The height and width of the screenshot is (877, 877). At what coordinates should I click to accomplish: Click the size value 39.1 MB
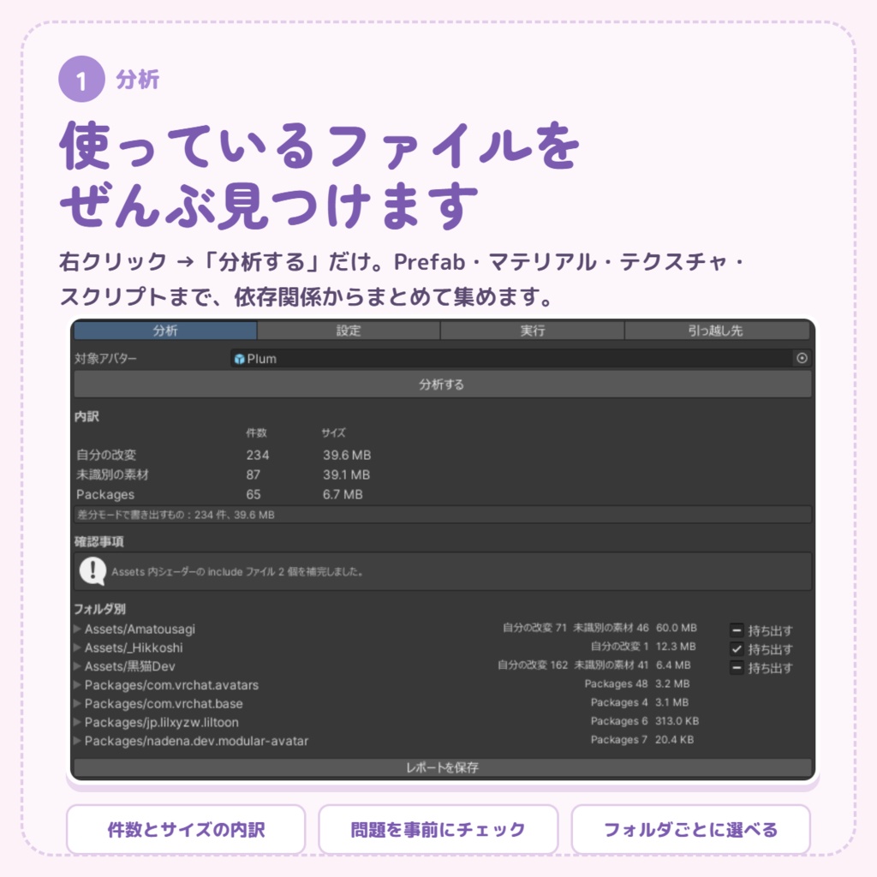(x=346, y=474)
